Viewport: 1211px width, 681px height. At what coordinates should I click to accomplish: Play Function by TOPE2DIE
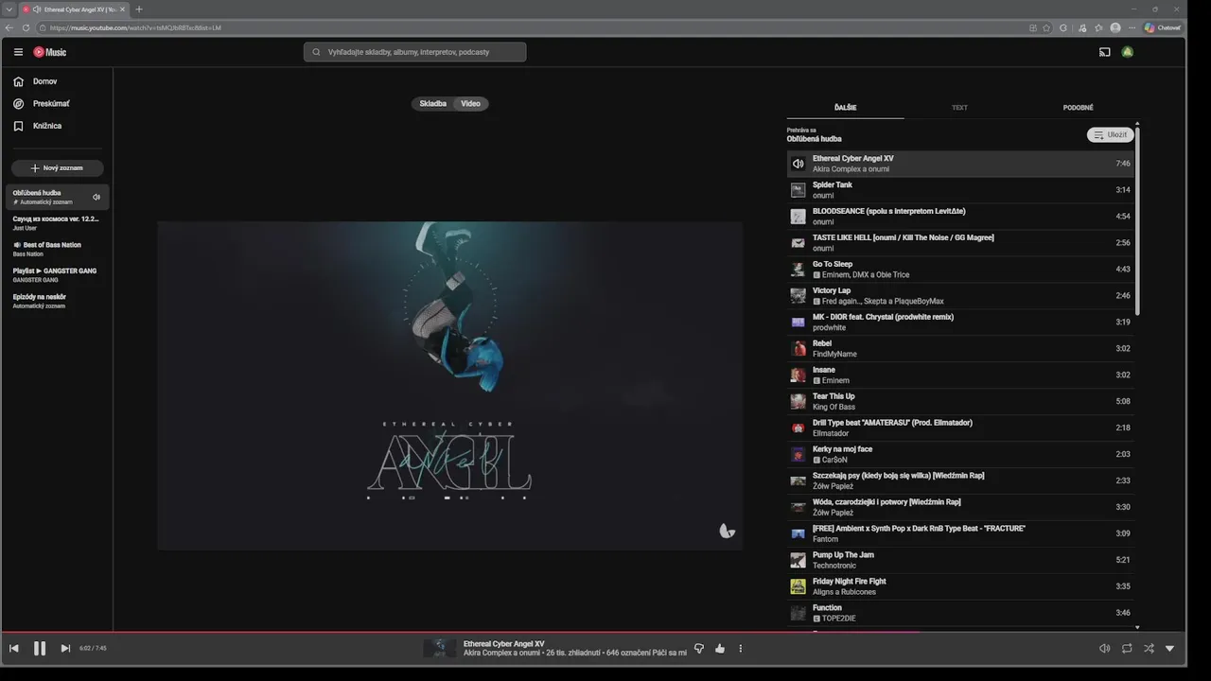click(x=960, y=614)
